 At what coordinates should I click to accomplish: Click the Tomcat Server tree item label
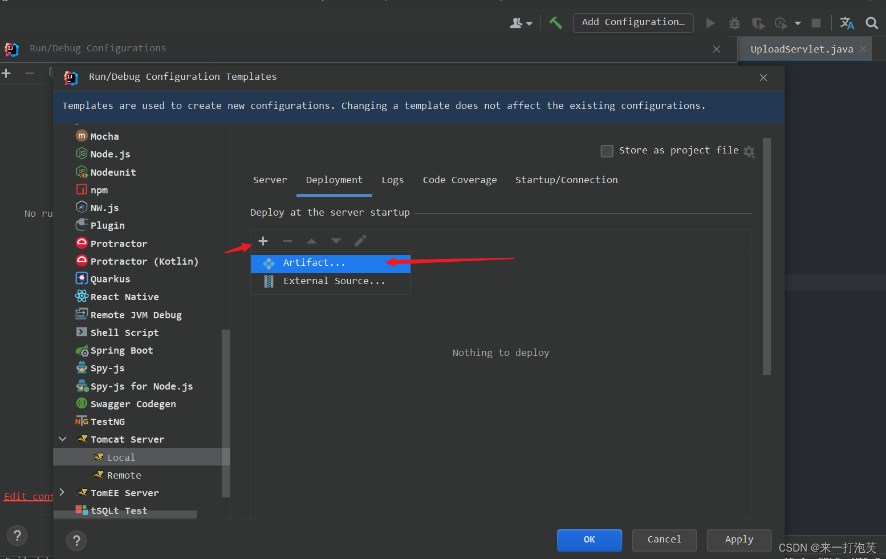pyautogui.click(x=128, y=439)
